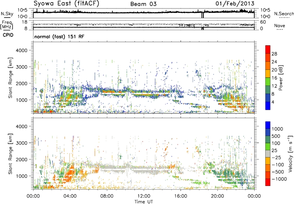Viewport: 294px width, 204px height.
Task: Click the '20:00' time axis label
Action: pyautogui.click(x=218, y=196)
